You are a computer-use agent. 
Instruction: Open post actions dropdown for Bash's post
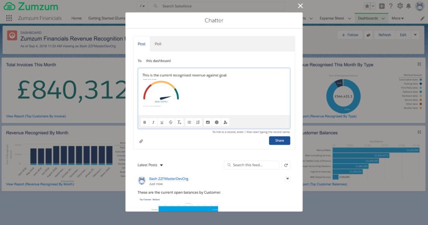click(x=288, y=179)
